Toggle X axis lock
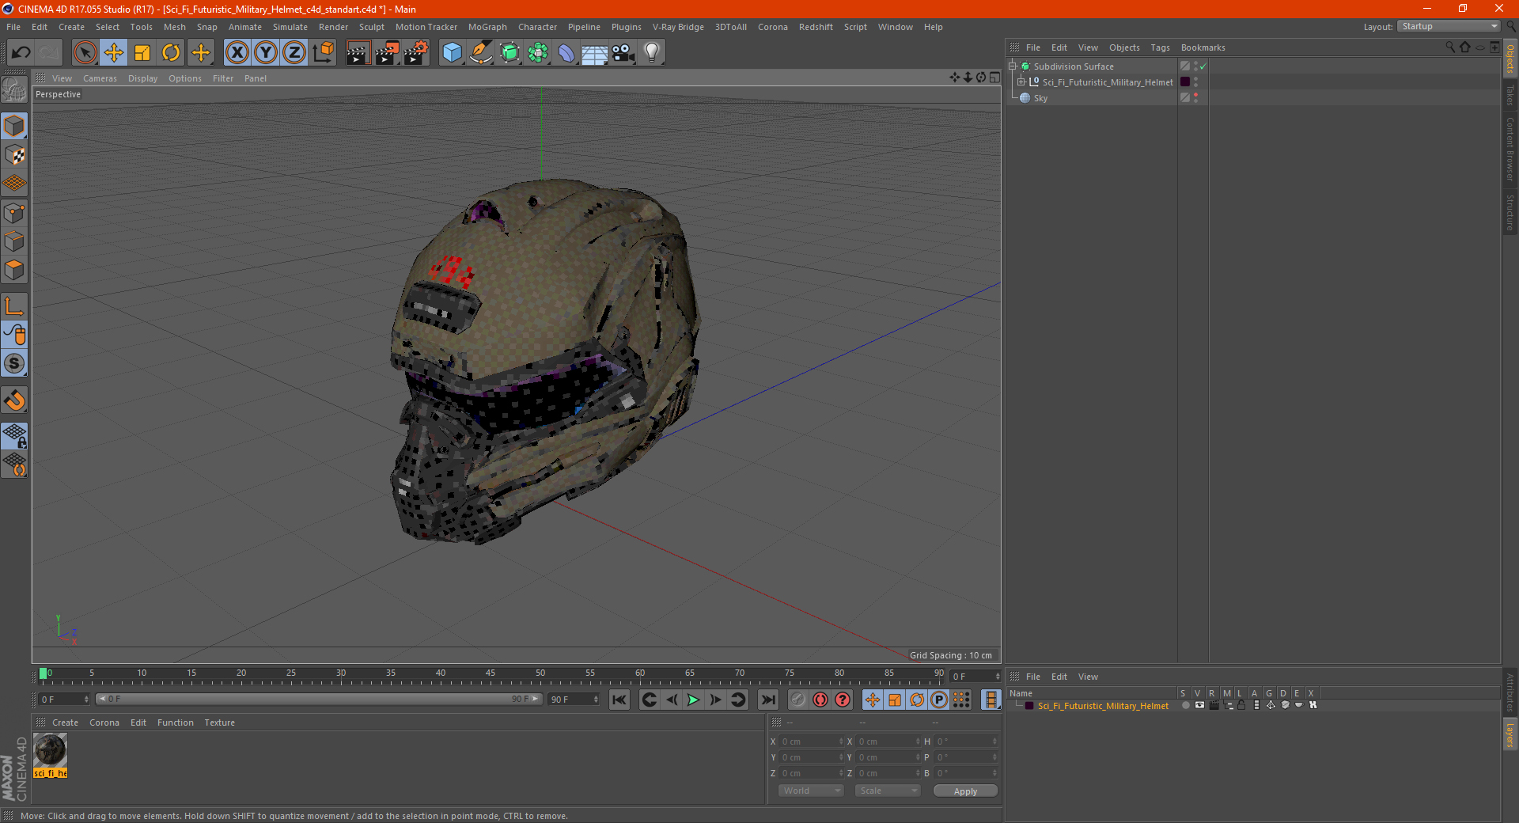Viewport: 1519px width, 823px height. (237, 53)
